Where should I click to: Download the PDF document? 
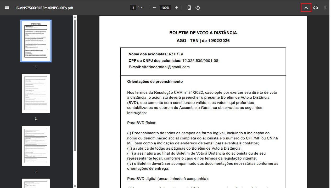[x=306, y=8]
